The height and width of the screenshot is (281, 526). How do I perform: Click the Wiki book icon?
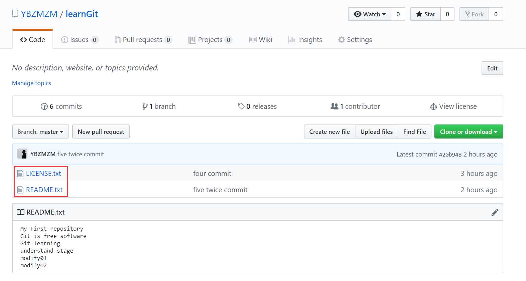tap(253, 40)
